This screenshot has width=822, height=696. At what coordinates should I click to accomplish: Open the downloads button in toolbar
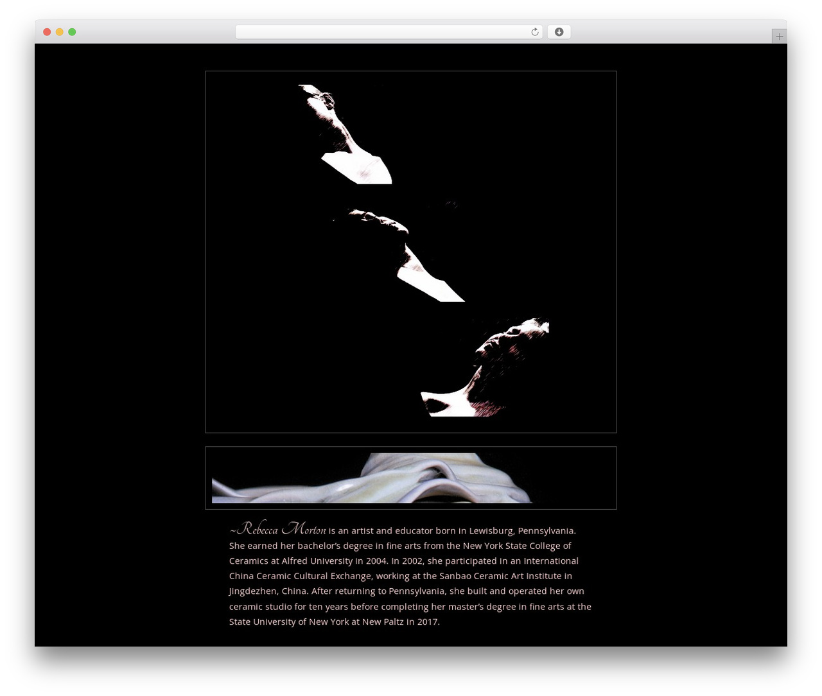[559, 32]
